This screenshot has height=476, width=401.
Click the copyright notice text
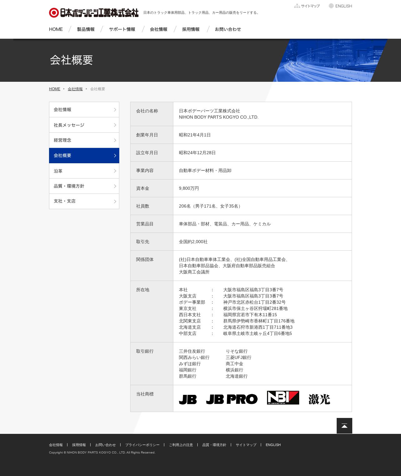tap(102, 452)
